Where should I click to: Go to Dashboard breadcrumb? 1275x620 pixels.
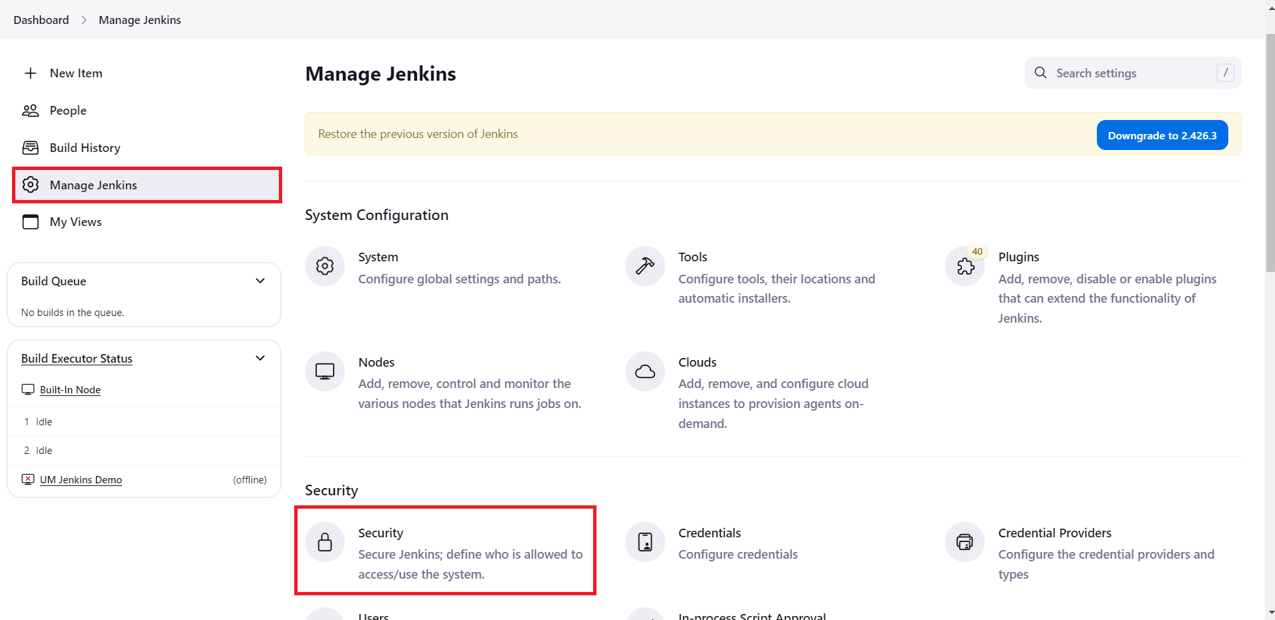coord(41,20)
